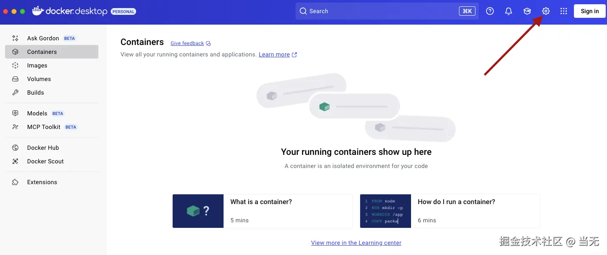Viewport: 607px width, 255px height.
Task: Open the Learn more link
Action: click(274, 54)
